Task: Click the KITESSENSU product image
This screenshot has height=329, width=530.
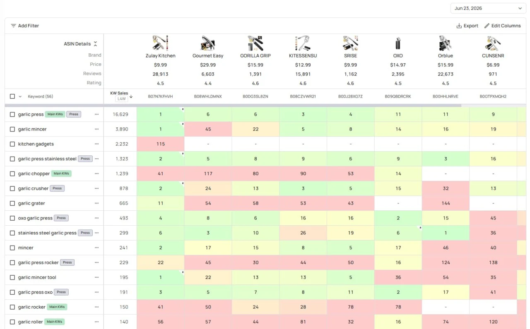Action: pyautogui.click(x=303, y=43)
